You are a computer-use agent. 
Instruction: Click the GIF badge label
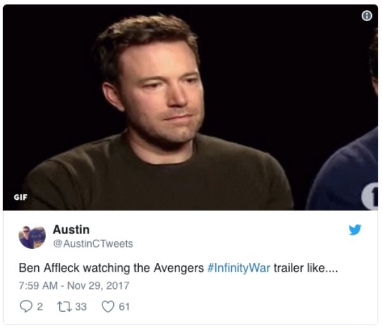tap(20, 197)
